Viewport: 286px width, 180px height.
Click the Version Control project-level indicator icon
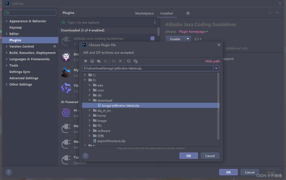pos(54,46)
